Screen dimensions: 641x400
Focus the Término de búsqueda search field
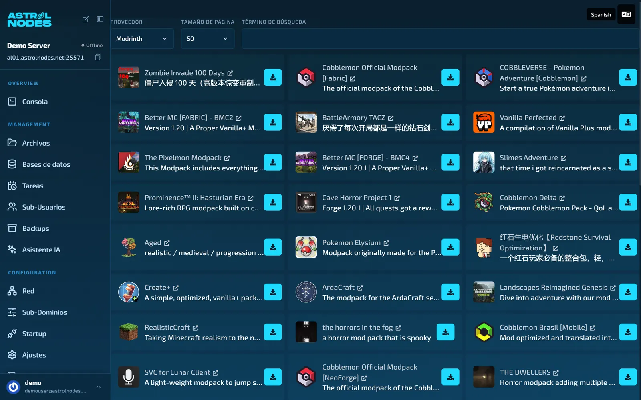(440, 39)
